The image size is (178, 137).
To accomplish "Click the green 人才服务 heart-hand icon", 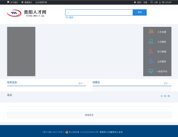I will pos(151,42).
